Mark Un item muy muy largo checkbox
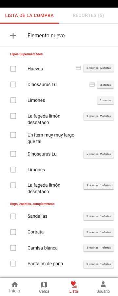Image resolution: width=118 pixels, height=296 pixels. click(x=13, y=135)
